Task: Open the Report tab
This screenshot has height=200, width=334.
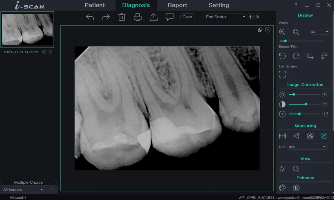Action: 177,5
